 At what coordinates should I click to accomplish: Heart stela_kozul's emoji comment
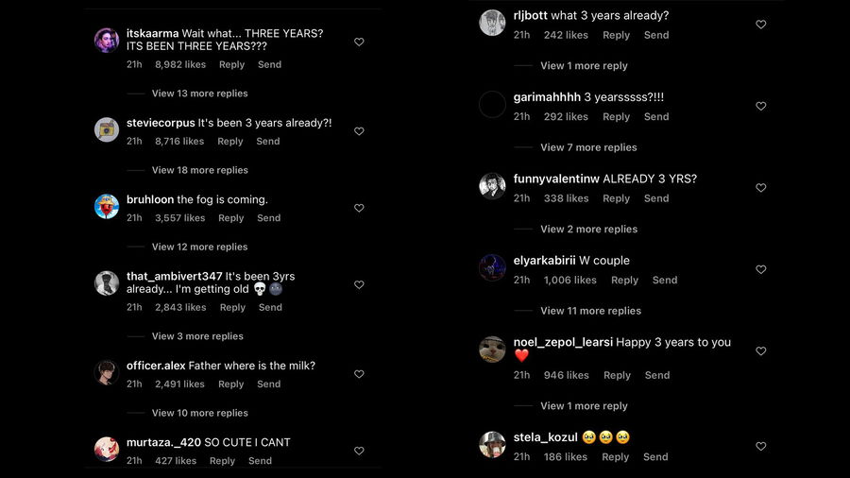(761, 446)
